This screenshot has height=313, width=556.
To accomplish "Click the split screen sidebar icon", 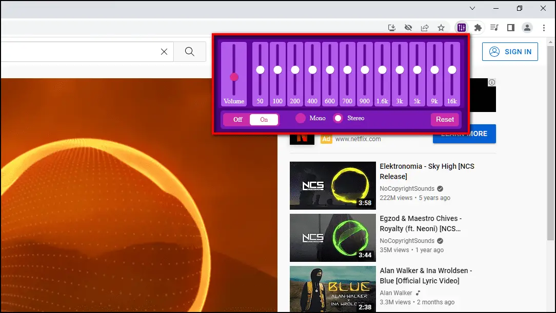I will click(x=510, y=28).
